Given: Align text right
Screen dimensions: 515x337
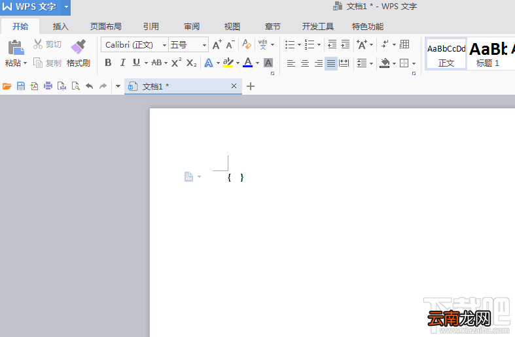Looking at the screenshot, I should coord(318,63).
